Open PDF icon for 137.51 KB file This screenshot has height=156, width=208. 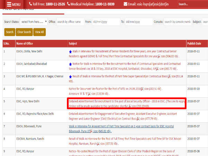tap(98, 144)
